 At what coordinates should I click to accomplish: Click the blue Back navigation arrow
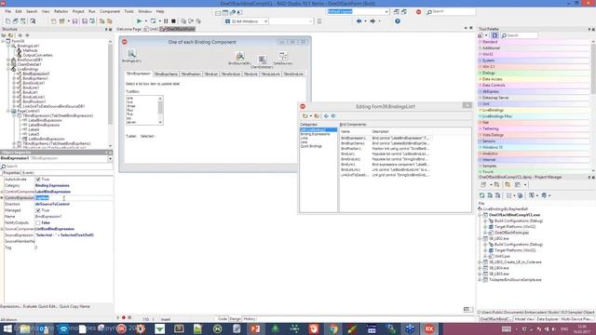(x=359, y=21)
